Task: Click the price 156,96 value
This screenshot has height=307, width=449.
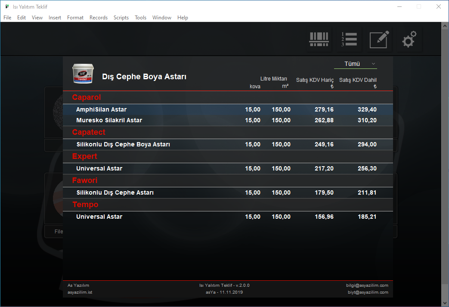Action: tap(324, 217)
